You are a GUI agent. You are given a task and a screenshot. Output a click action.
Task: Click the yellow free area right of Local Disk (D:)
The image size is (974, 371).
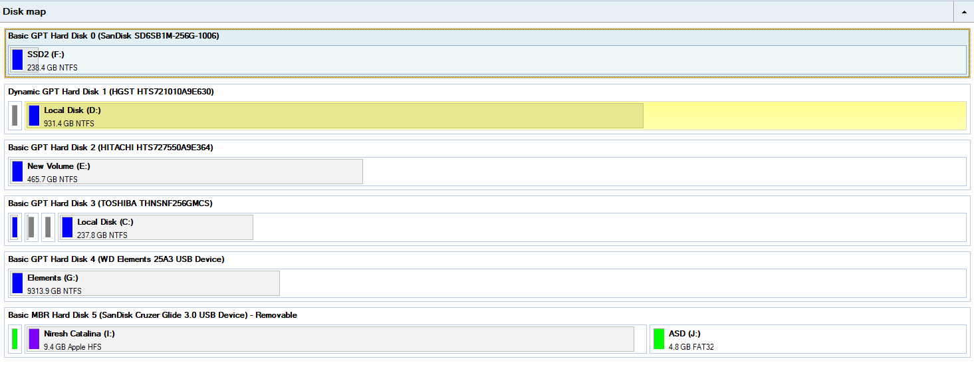coord(804,116)
